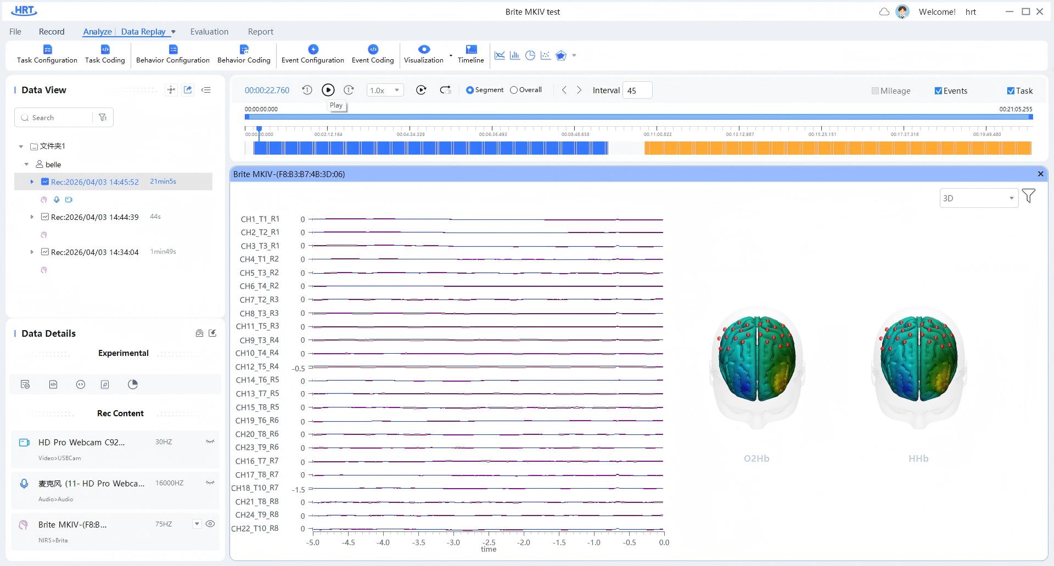Open the 1.0x playback speed dropdown
The height and width of the screenshot is (566, 1054).
click(385, 90)
